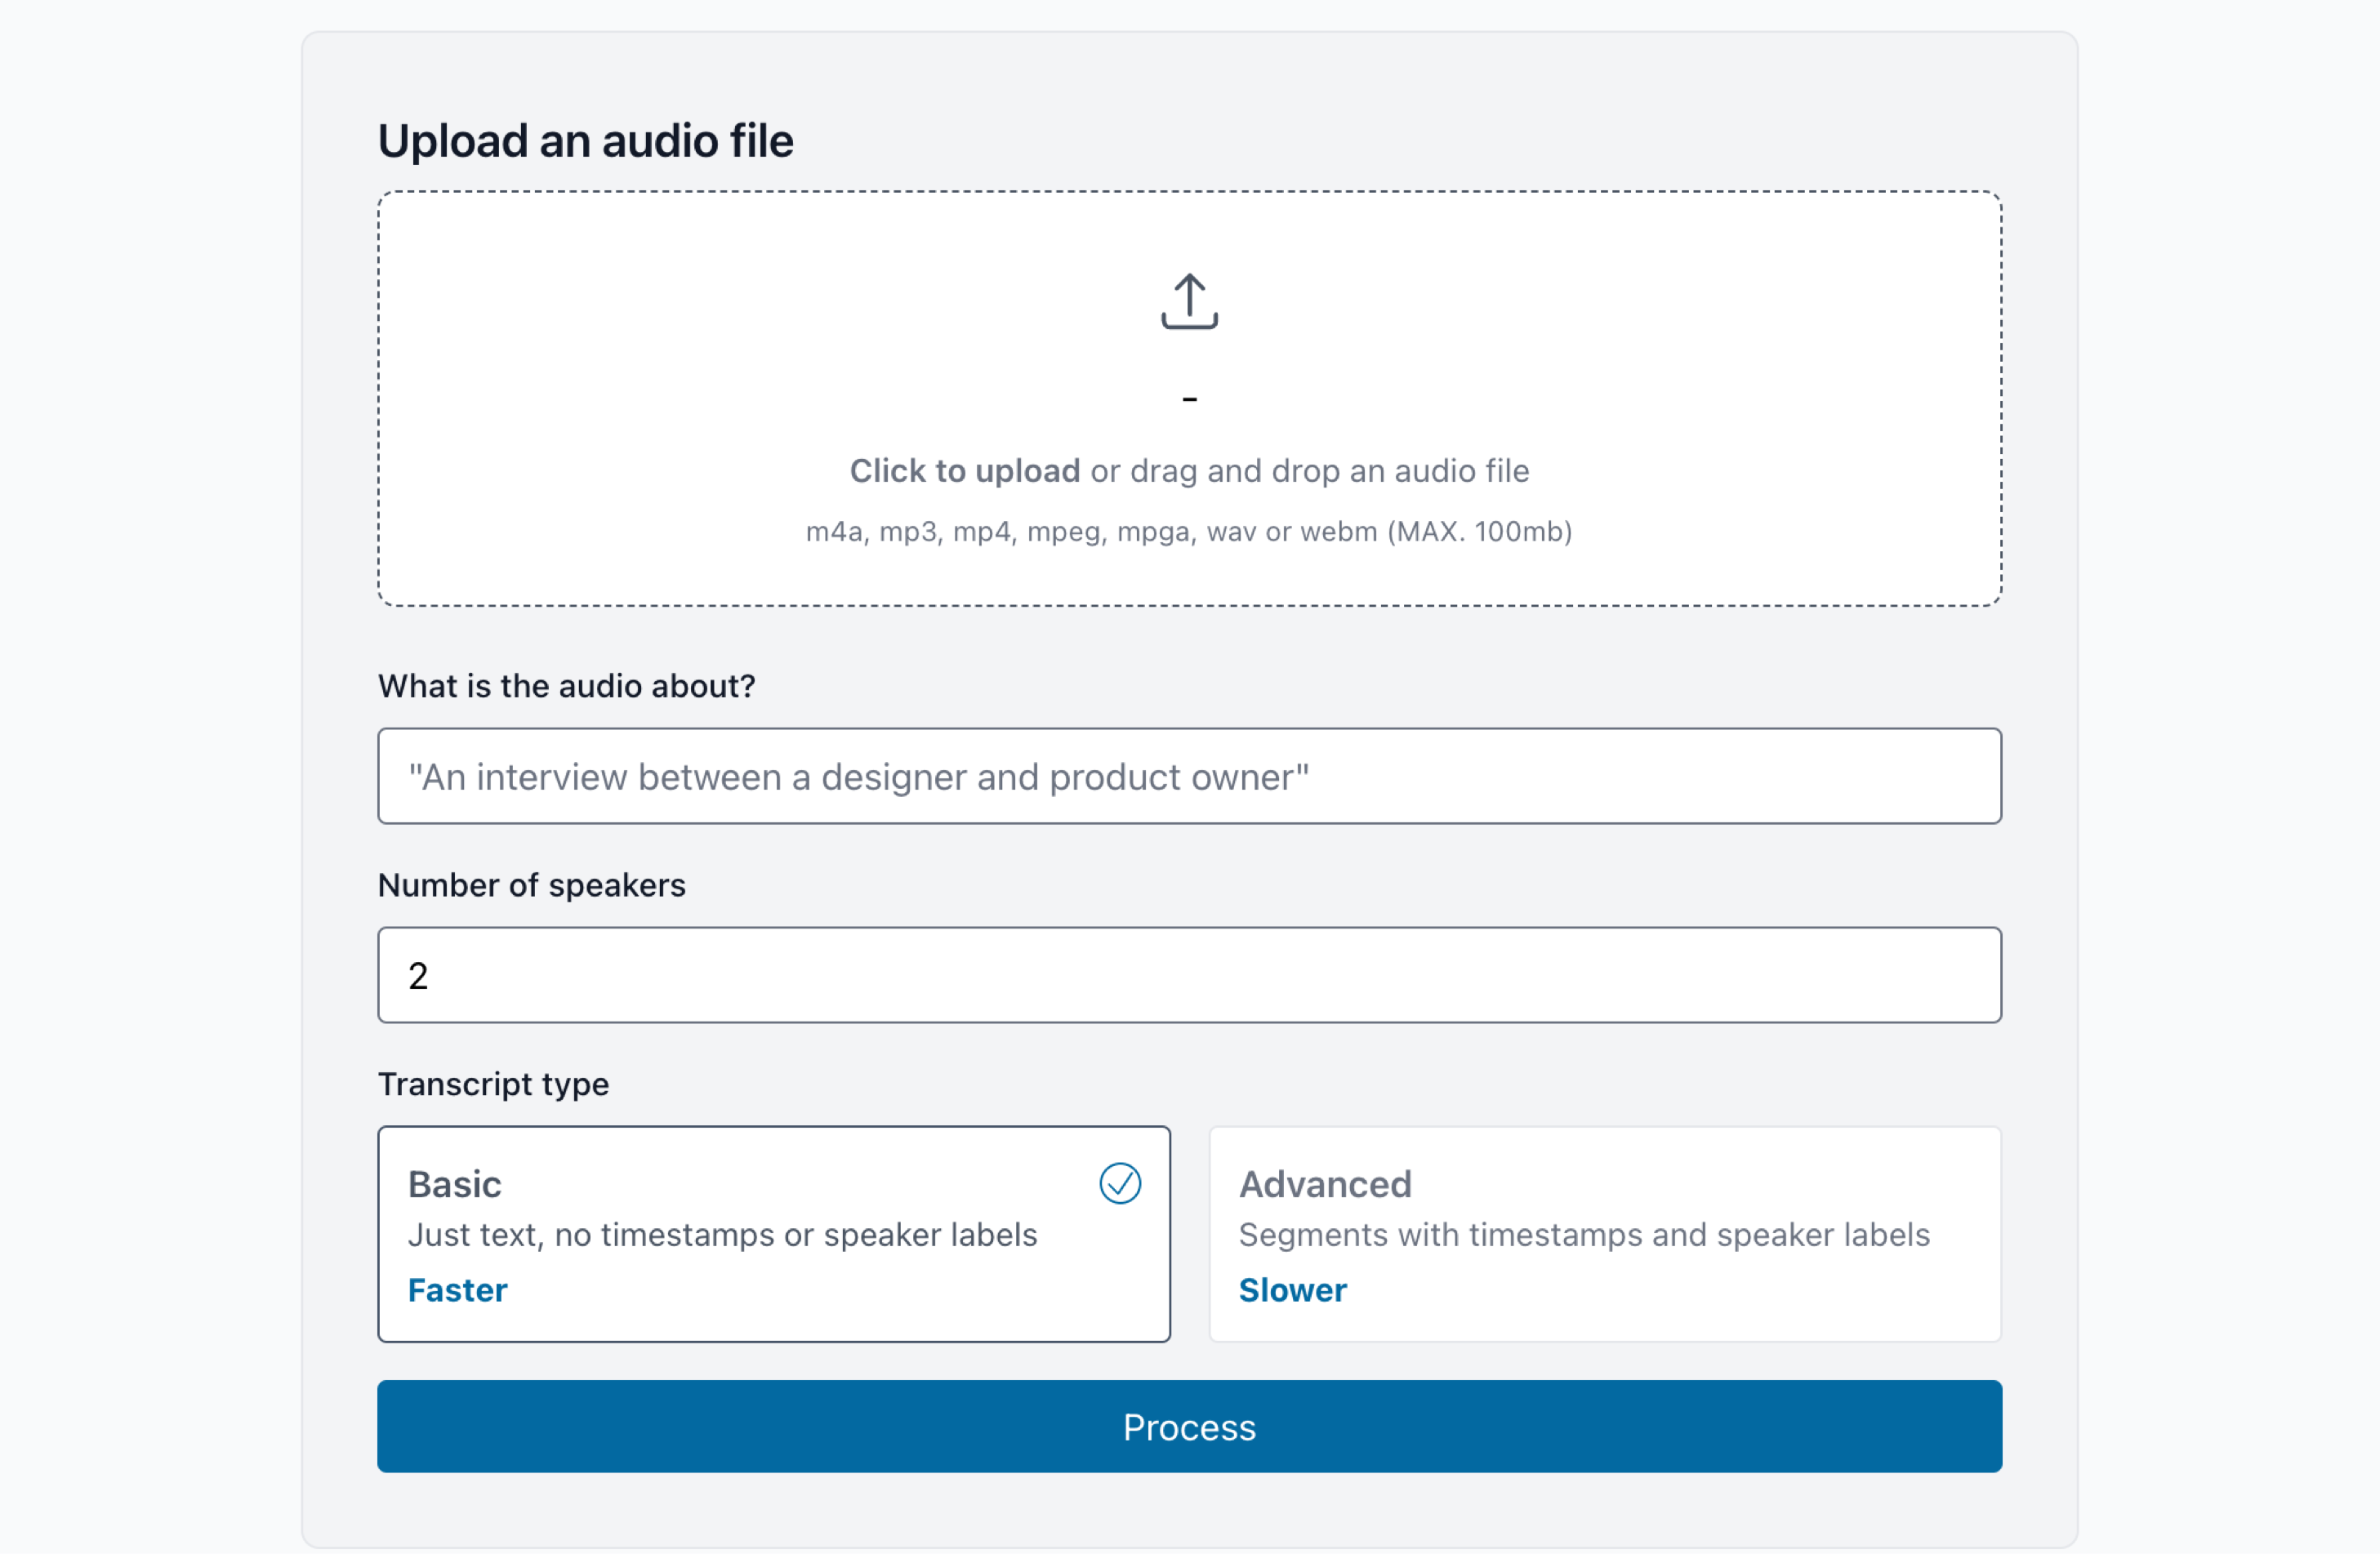Focus the 'What is the audio about?' field
This screenshot has width=2380, height=1554.
1189,776
